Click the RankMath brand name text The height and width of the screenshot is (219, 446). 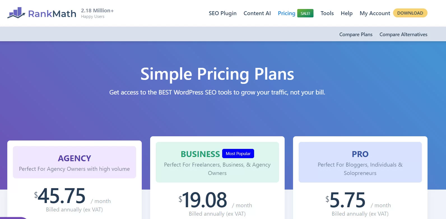(52, 14)
